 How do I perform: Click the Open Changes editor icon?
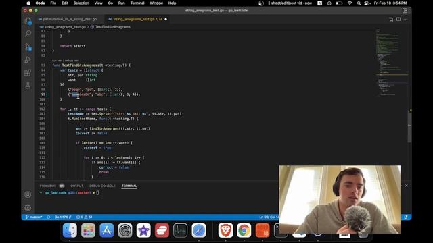point(391,20)
